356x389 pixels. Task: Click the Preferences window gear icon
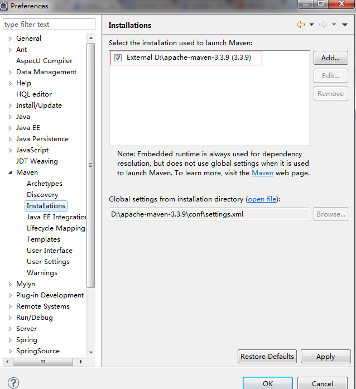(4, 6)
